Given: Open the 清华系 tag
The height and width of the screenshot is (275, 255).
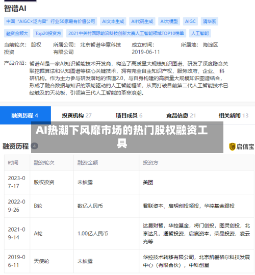Looking at the screenshot, I should [x=210, y=21].
